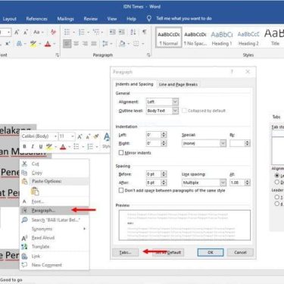Apply Underline from mini toolbar

(x=41, y=146)
